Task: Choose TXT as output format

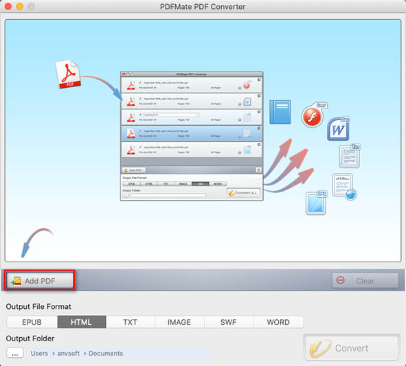Action: [x=131, y=322]
